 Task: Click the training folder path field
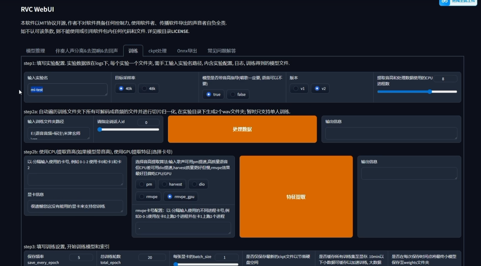coord(59,133)
